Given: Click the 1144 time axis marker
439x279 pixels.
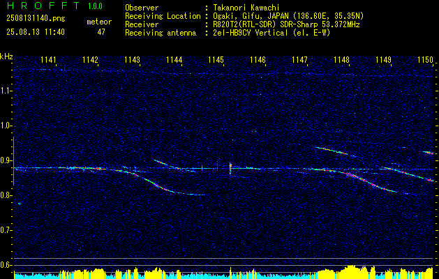Looking at the screenshot, I should [x=174, y=60].
